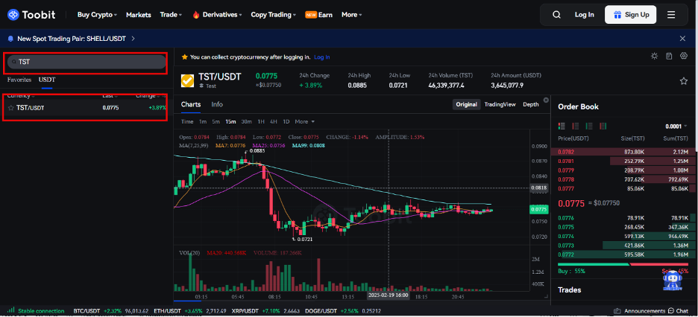Expand the Trade dropdown menu
The height and width of the screenshot is (317, 698).
tap(171, 15)
